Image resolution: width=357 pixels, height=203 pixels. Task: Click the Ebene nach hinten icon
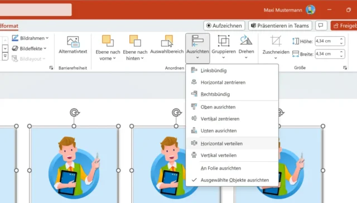(135, 41)
